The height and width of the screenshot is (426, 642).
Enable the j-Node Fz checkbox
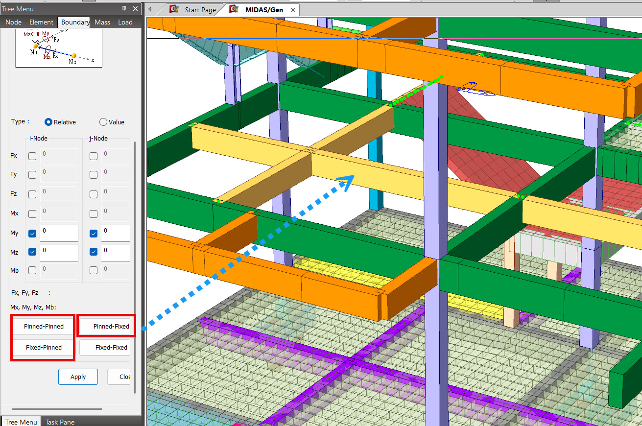click(94, 194)
